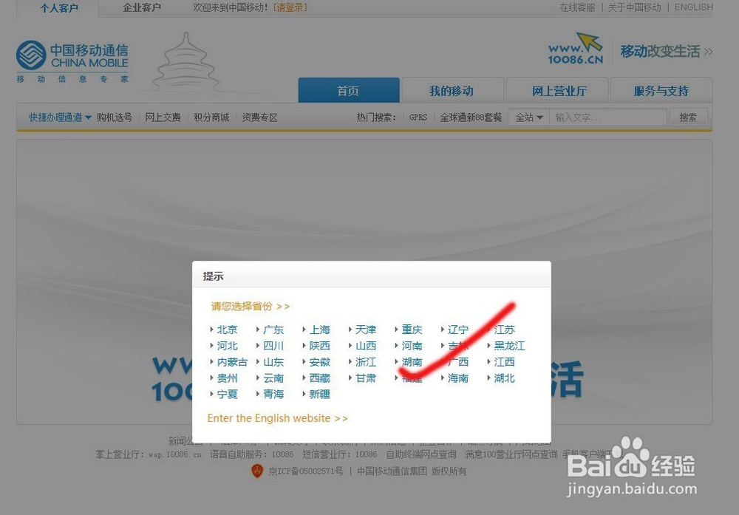Click the 移动改变生活 double-arrow link
Image resolution: width=739 pixels, height=515 pixels.
click(x=666, y=52)
